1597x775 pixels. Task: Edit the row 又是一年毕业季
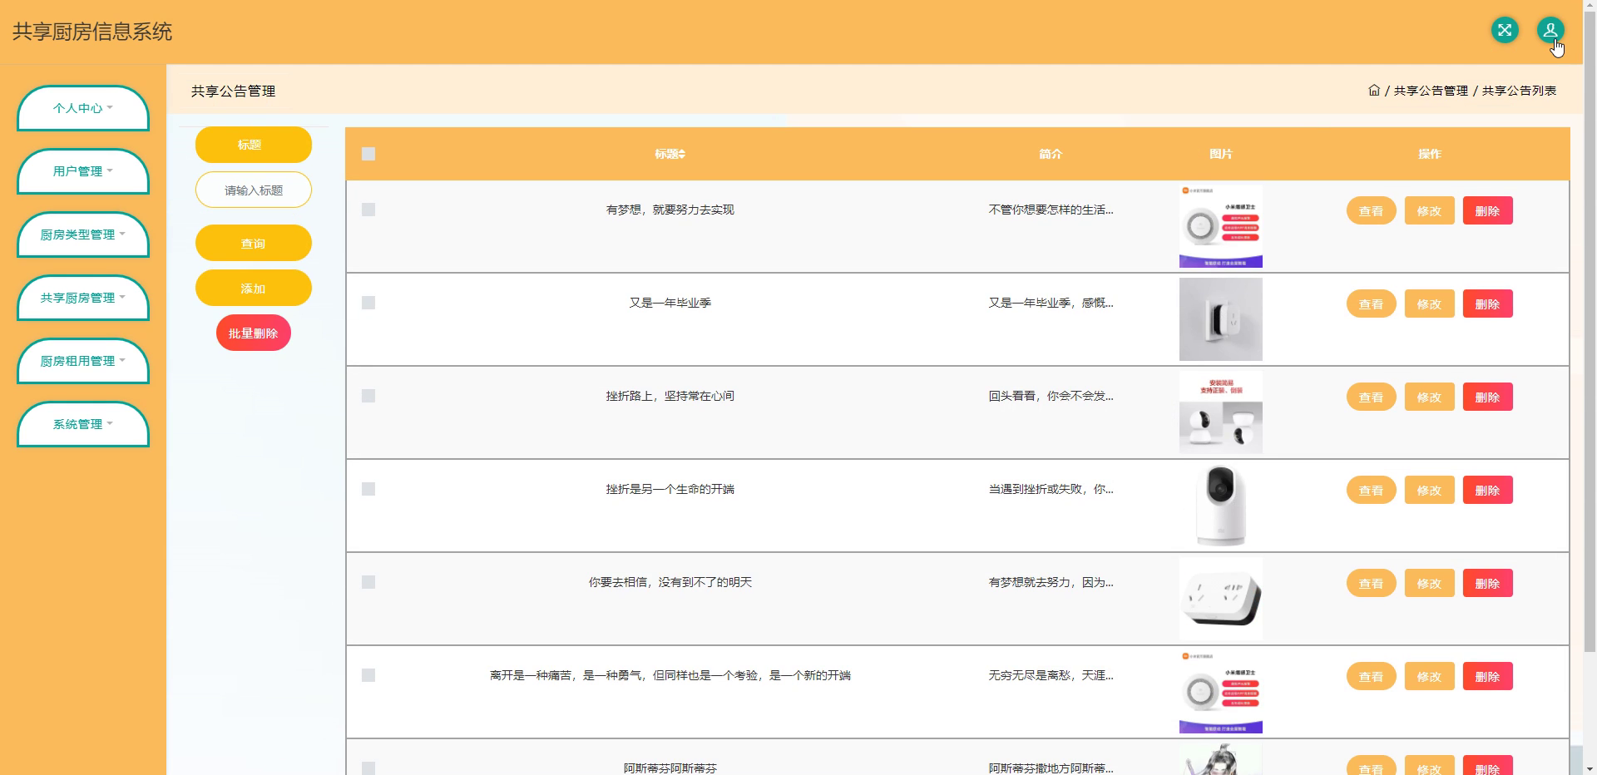pyautogui.click(x=1429, y=304)
